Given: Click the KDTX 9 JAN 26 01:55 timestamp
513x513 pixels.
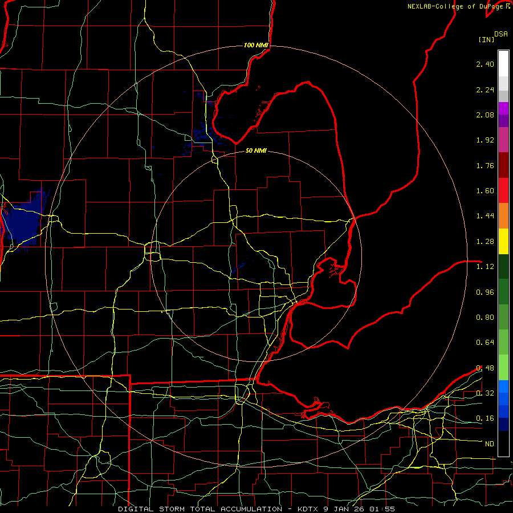Looking at the screenshot, I should (346, 509).
